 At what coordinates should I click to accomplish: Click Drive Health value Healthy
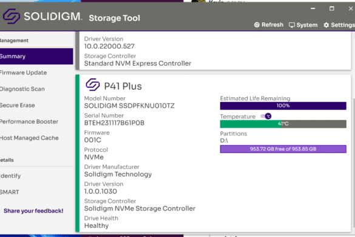[96, 226]
